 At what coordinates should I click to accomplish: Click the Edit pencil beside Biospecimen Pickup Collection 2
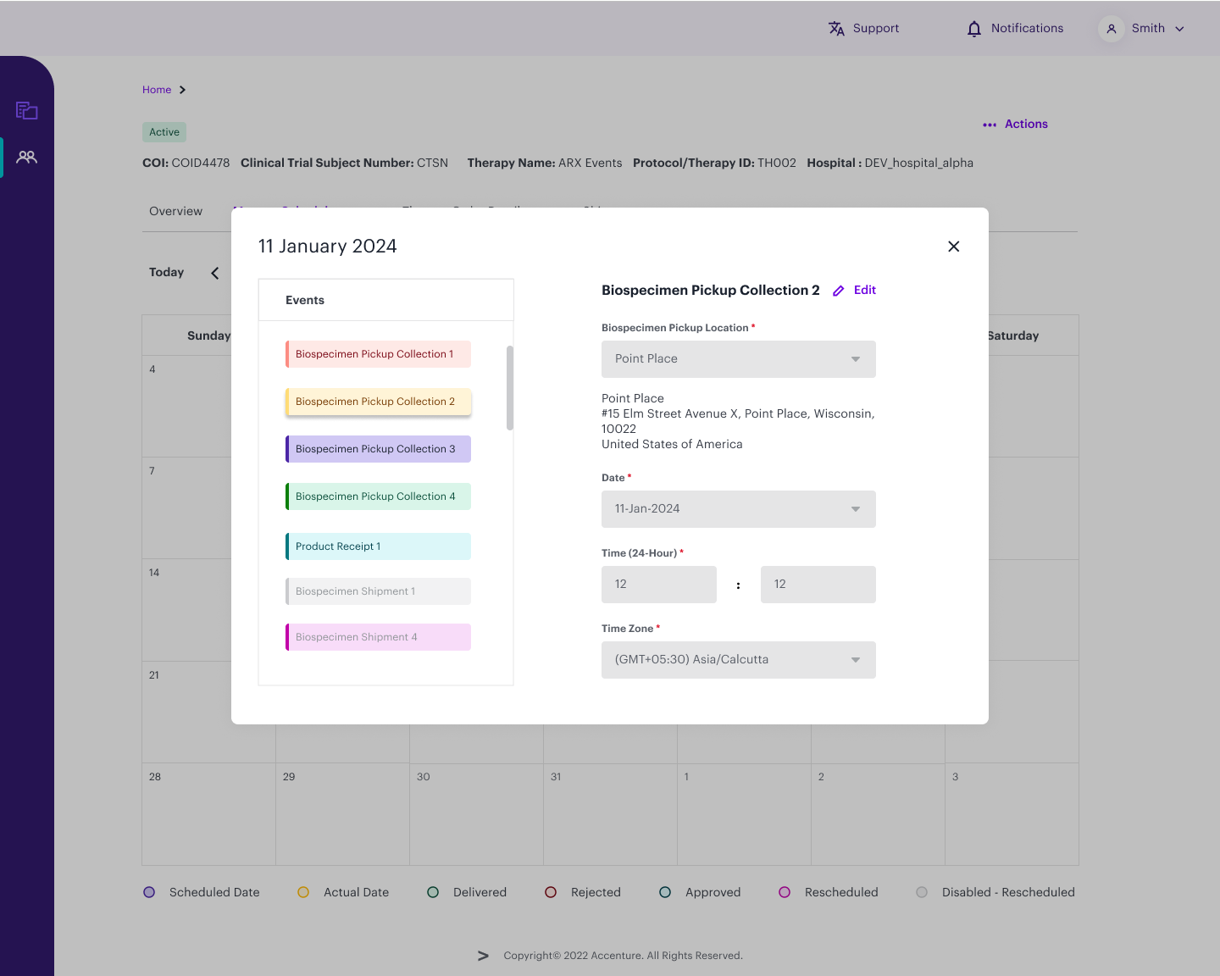(x=839, y=290)
